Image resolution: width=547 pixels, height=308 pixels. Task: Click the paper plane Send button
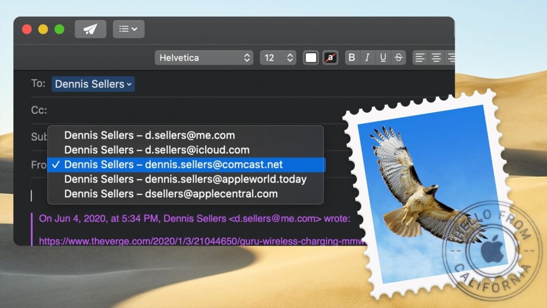click(x=90, y=29)
